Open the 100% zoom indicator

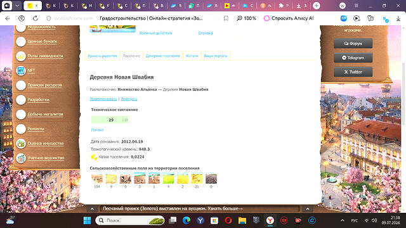click(247, 18)
